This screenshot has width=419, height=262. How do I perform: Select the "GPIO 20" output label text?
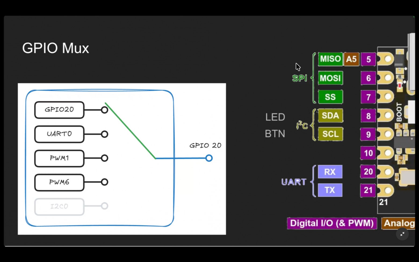pyautogui.click(x=205, y=146)
